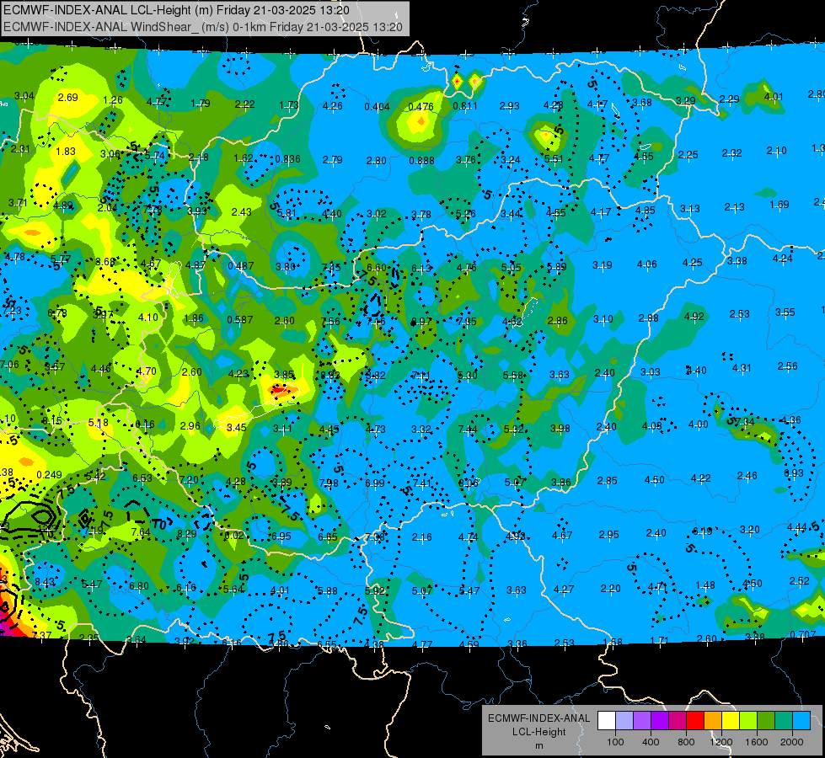Click the 7.64 value on the map
Screen dimensions: 825x758
pyautogui.click(x=141, y=532)
